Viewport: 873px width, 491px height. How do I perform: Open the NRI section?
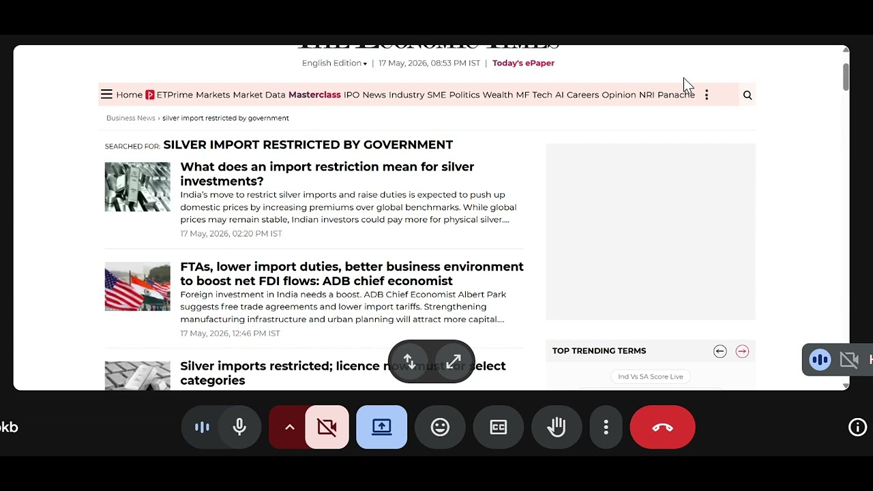coord(647,95)
